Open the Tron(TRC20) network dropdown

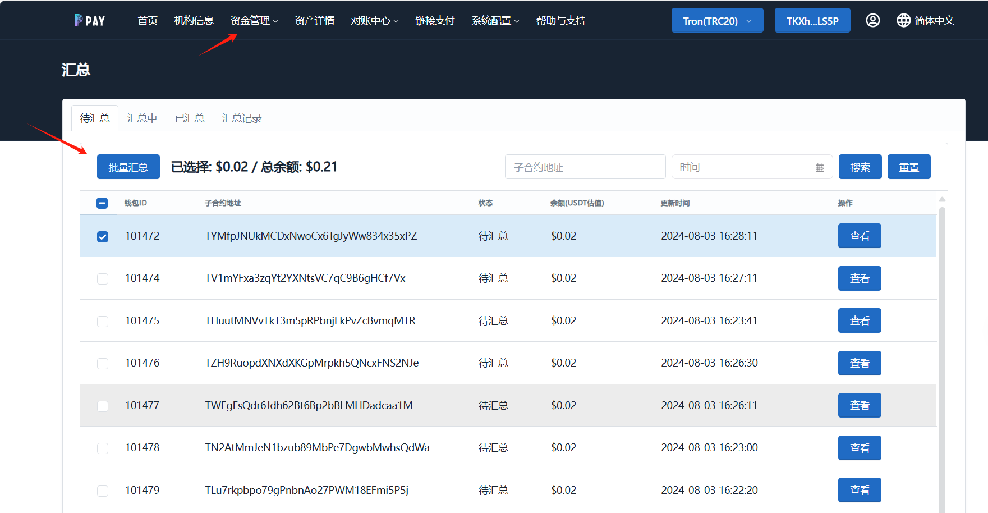pyautogui.click(x=717, y=21)
